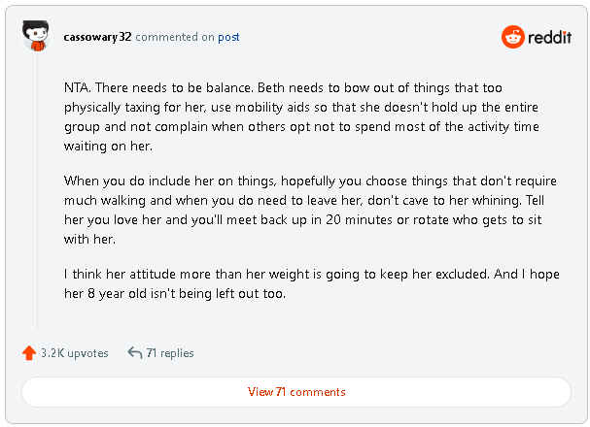The height and width of the screenshot is (427, 590).
Task: Click the reply arrow icon
Action: [135, 352]
